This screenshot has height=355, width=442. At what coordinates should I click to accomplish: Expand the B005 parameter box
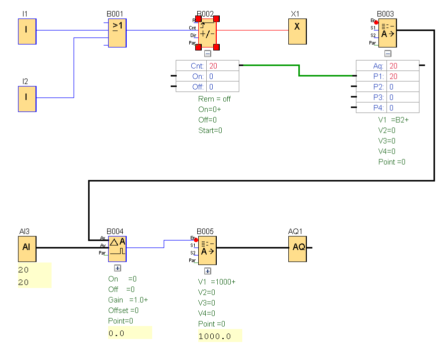coord(208,271)
